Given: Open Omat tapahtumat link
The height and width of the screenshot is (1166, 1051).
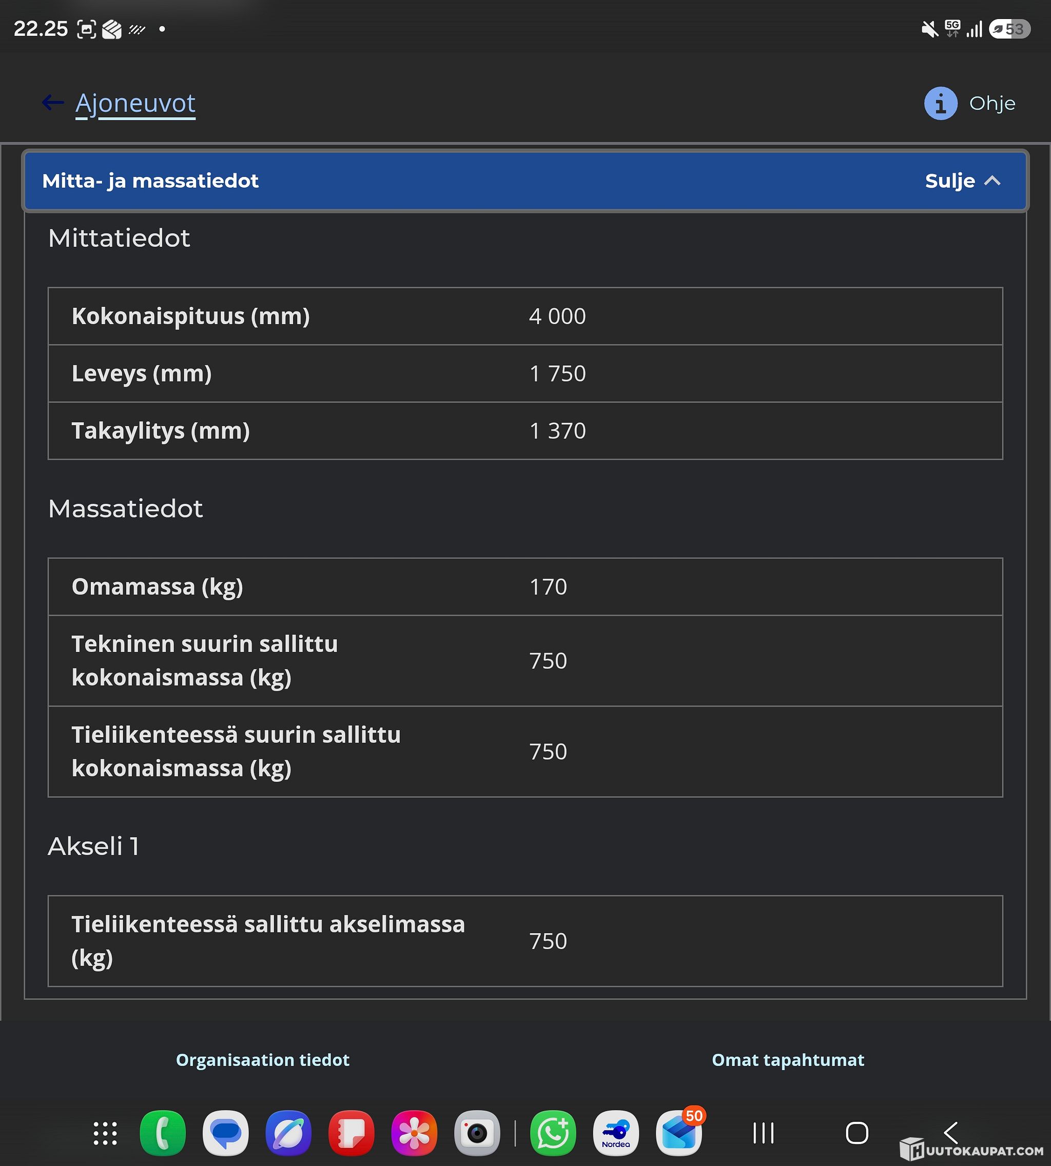Looking at the screenshot, I should tap(788, 1060).
